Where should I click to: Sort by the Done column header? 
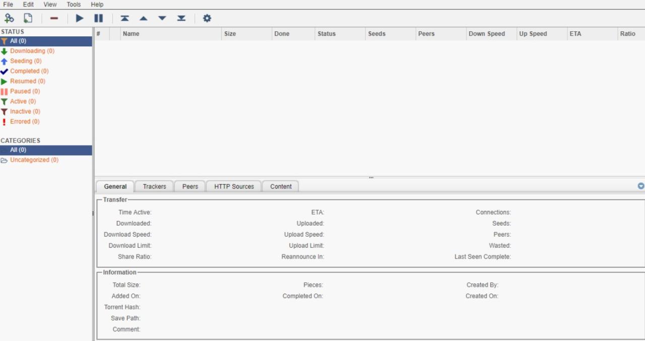293,34
